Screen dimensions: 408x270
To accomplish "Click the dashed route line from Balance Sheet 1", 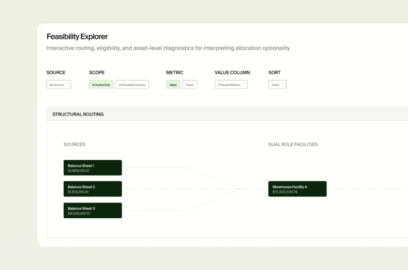I will coord(156,168).
